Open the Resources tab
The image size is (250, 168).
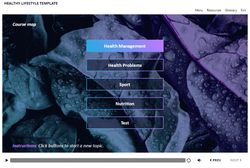pyautogui.click(x=214, y=10)
